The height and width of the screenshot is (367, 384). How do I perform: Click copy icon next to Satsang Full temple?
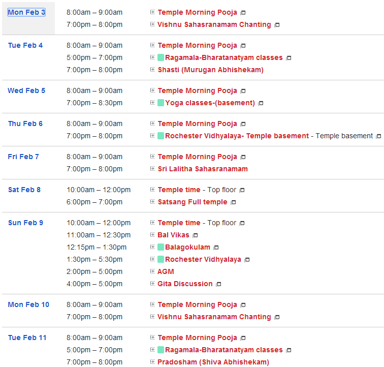[233, 202]
